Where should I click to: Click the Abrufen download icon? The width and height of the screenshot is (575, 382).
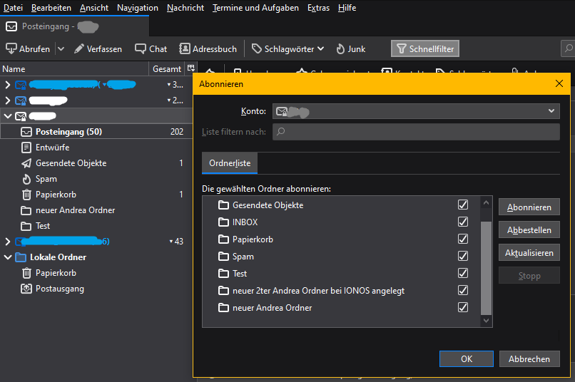[x=11, y=49]
